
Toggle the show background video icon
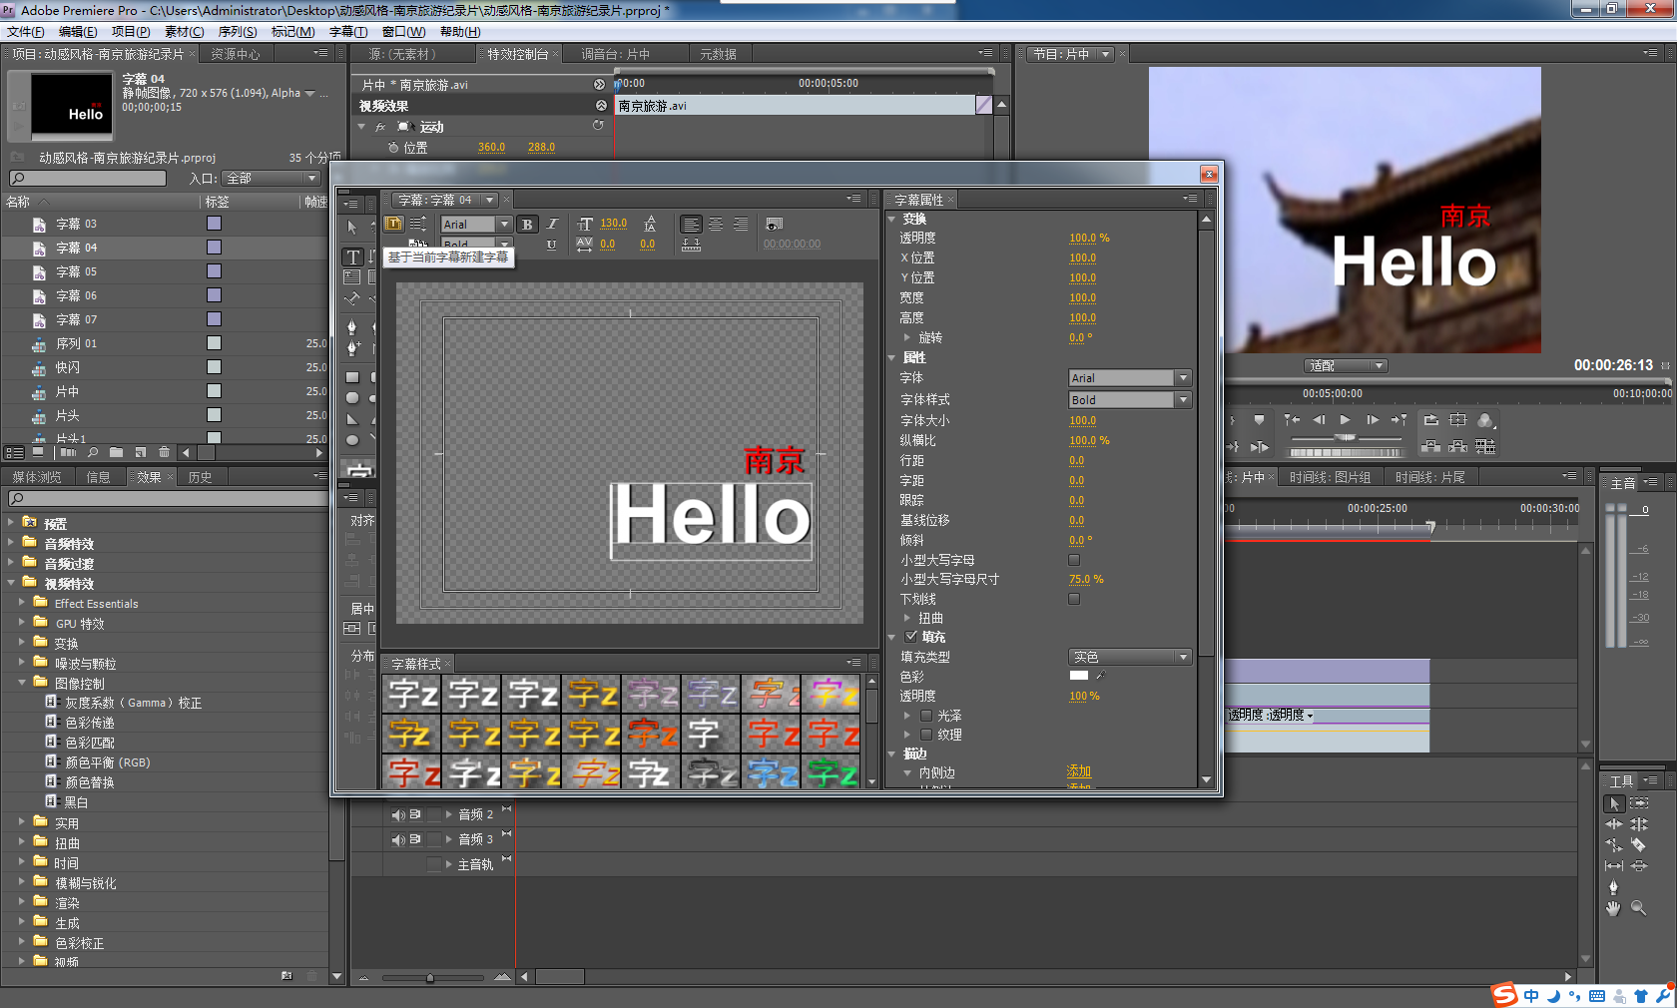coord(774,225)
